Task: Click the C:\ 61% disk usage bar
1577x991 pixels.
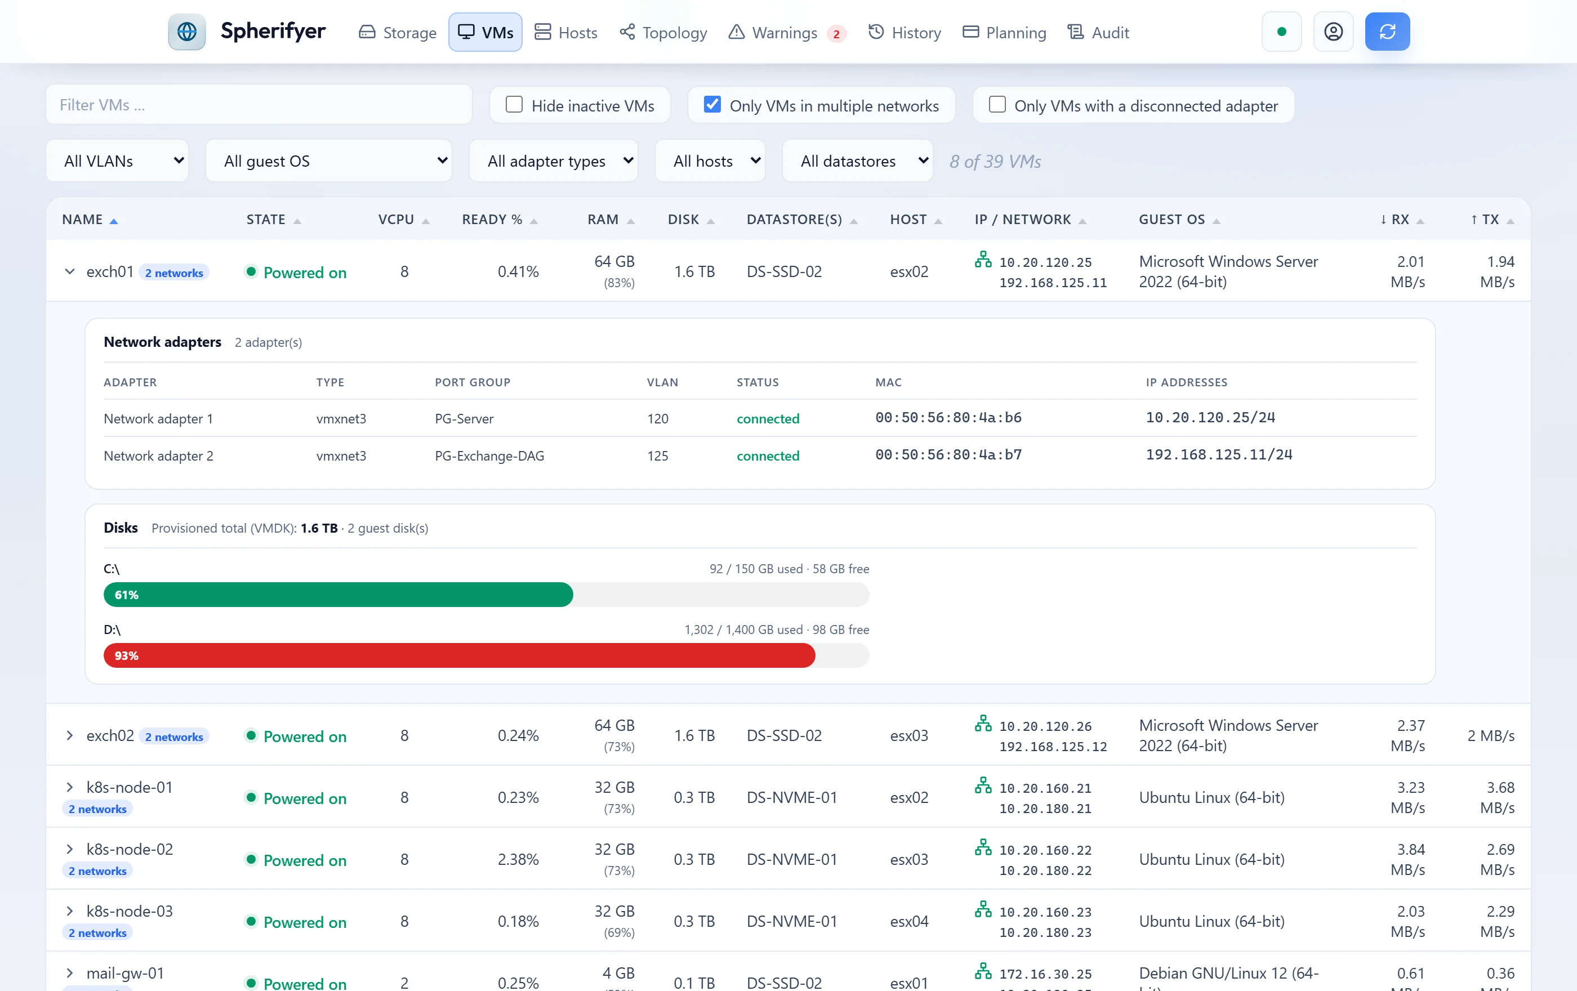Action: click(x=486, y=595)
